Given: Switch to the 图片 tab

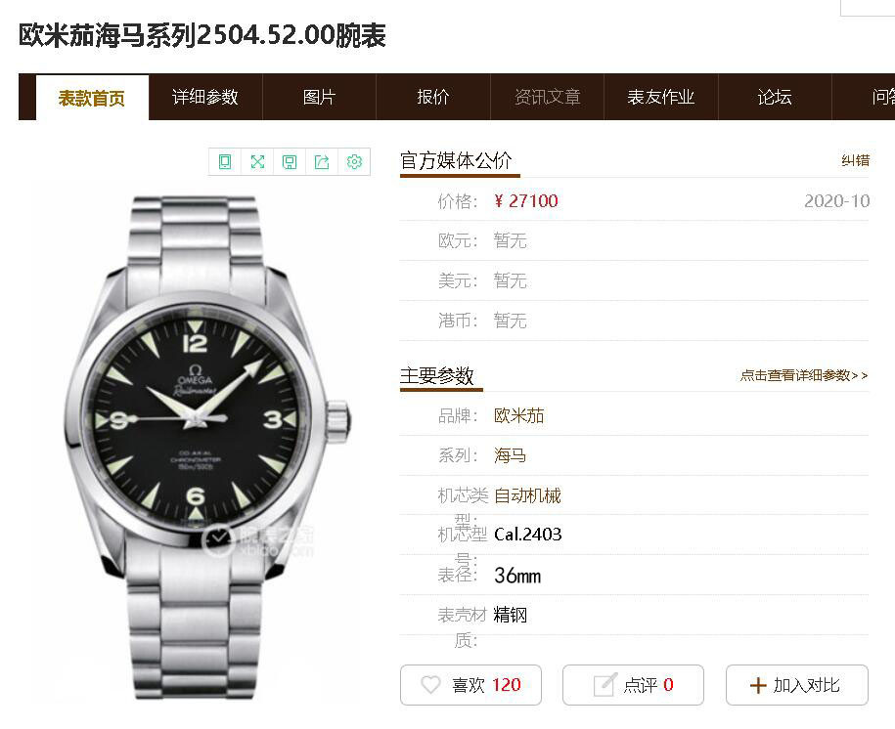Looking at the screenshot, I should click(x=319, y=97).
